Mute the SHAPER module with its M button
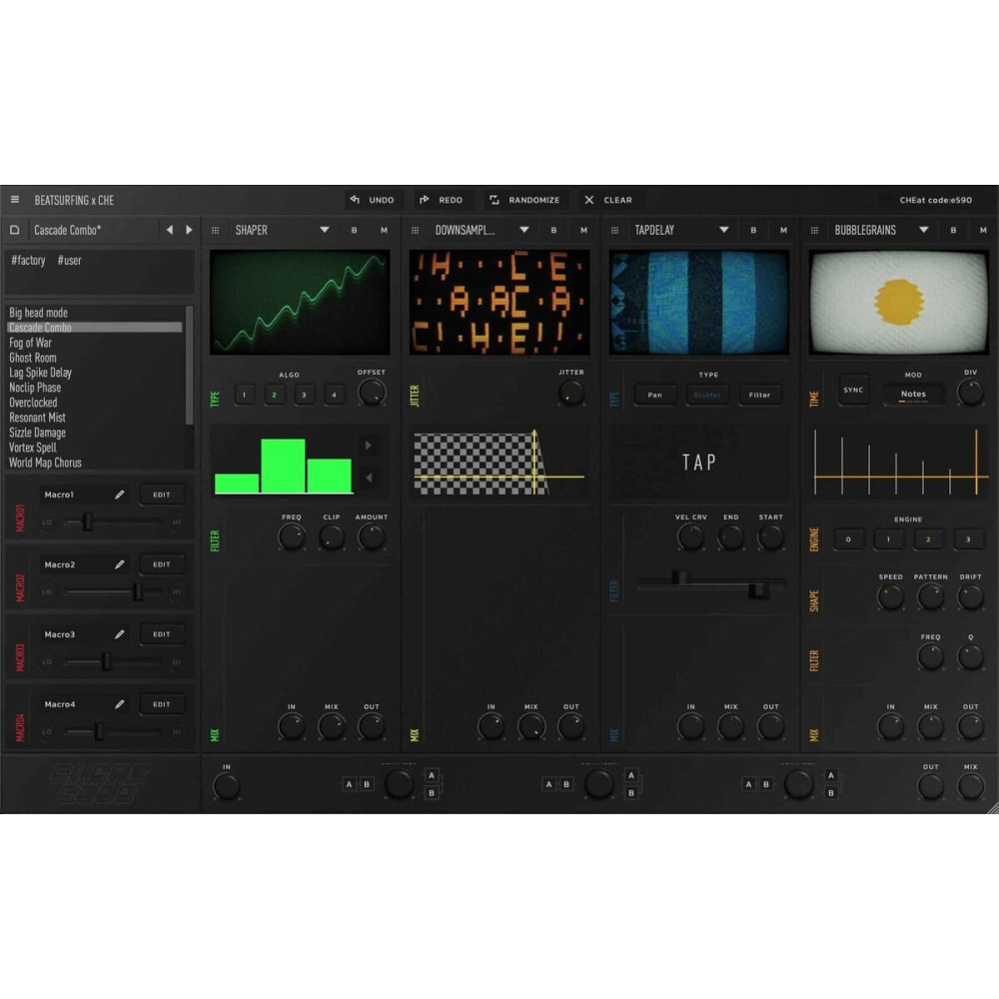Image resolution: width=999 pixels, height=999 pixels. (x=384, y=230)
